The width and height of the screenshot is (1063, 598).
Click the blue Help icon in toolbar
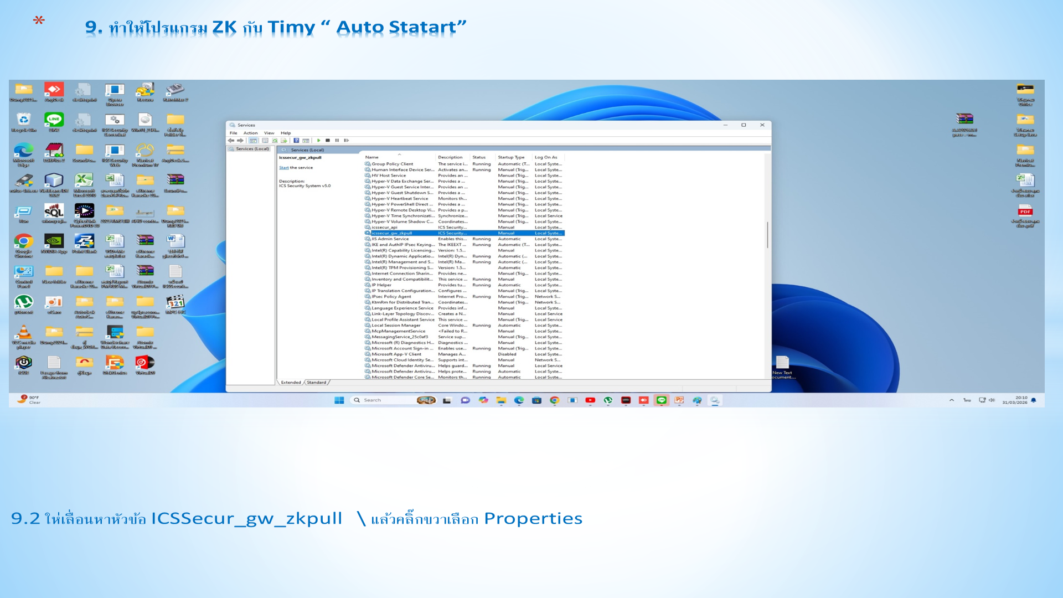(x=296, y=141)
